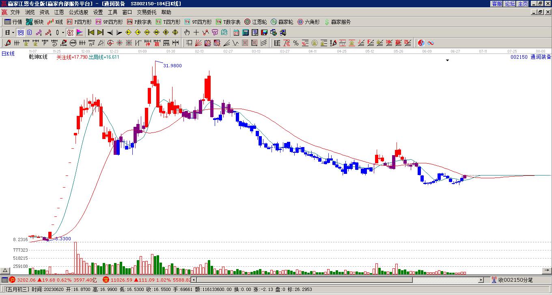Click the right arrow at volume pane edge
This screenshot has height=295, width=552.
pyautogui.click(x=547, y=271)
